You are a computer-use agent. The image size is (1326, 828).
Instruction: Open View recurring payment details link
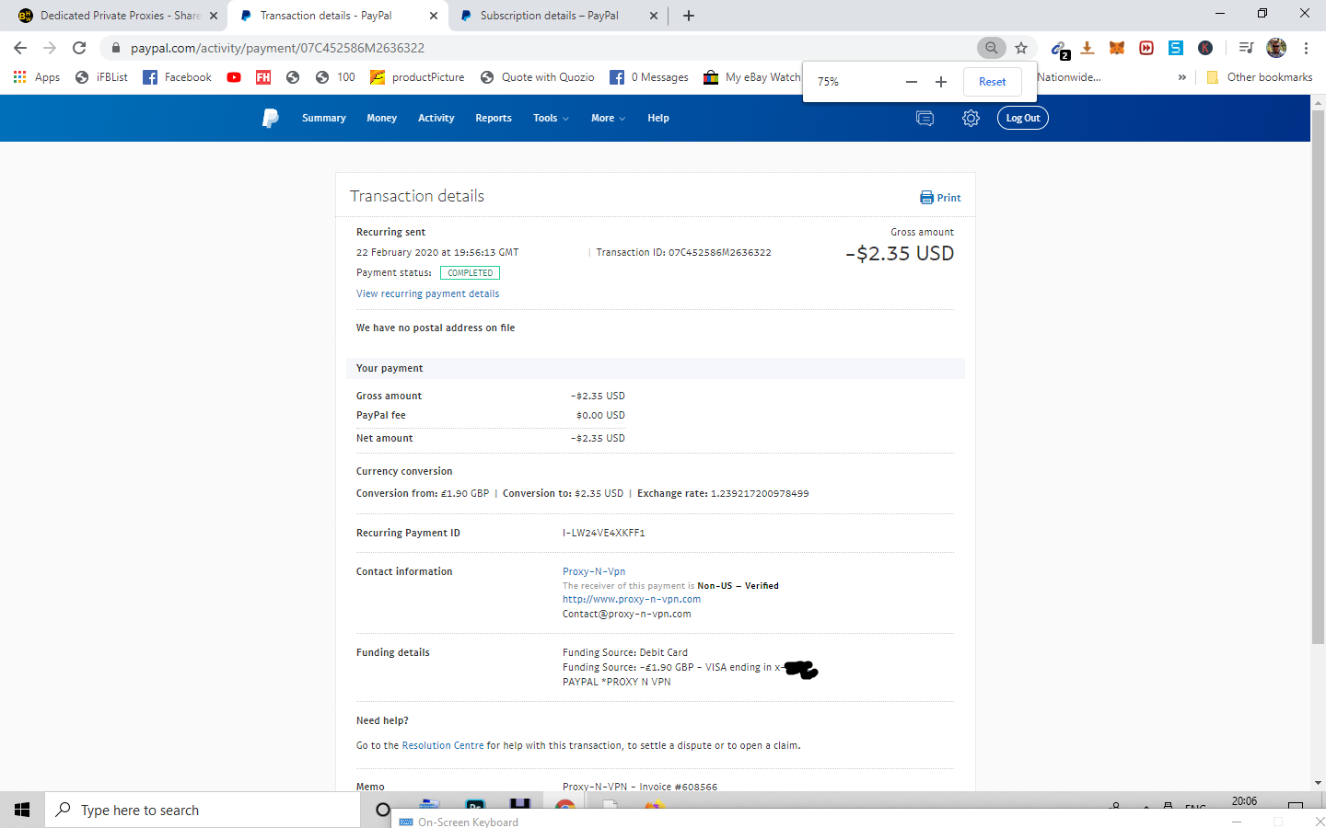pos(428,293)
